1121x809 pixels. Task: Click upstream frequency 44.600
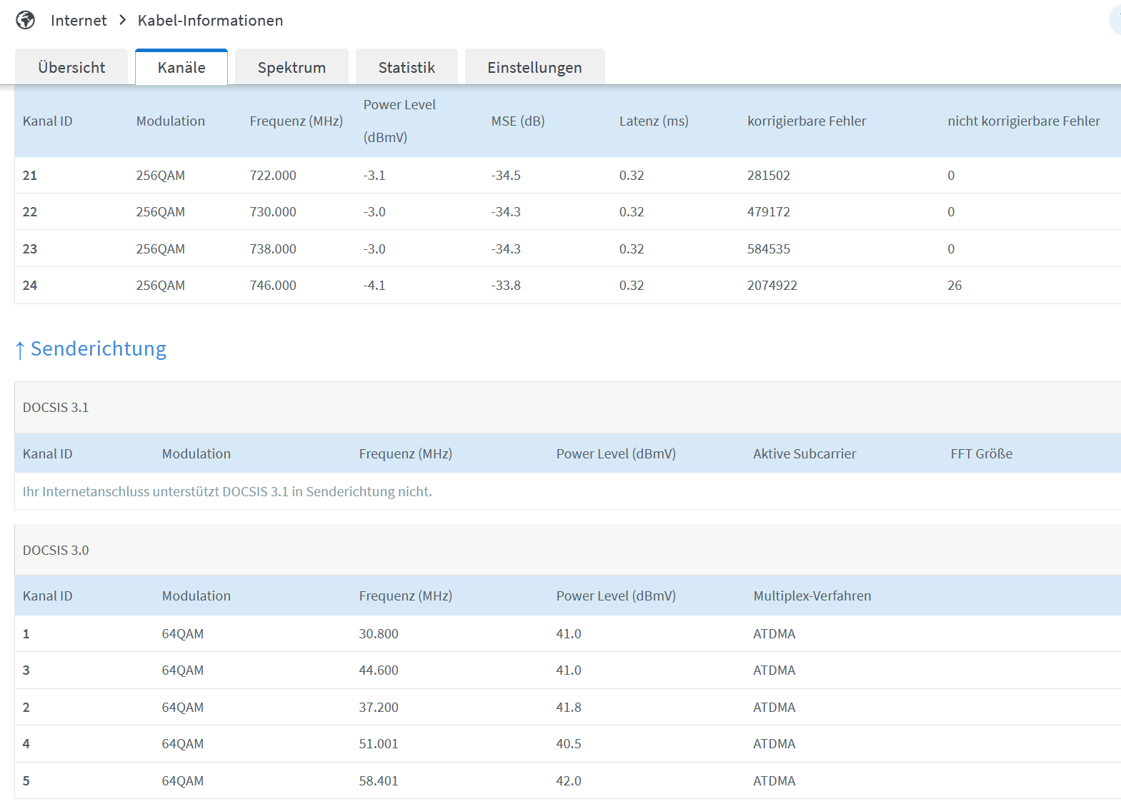(x=379, y=670)
